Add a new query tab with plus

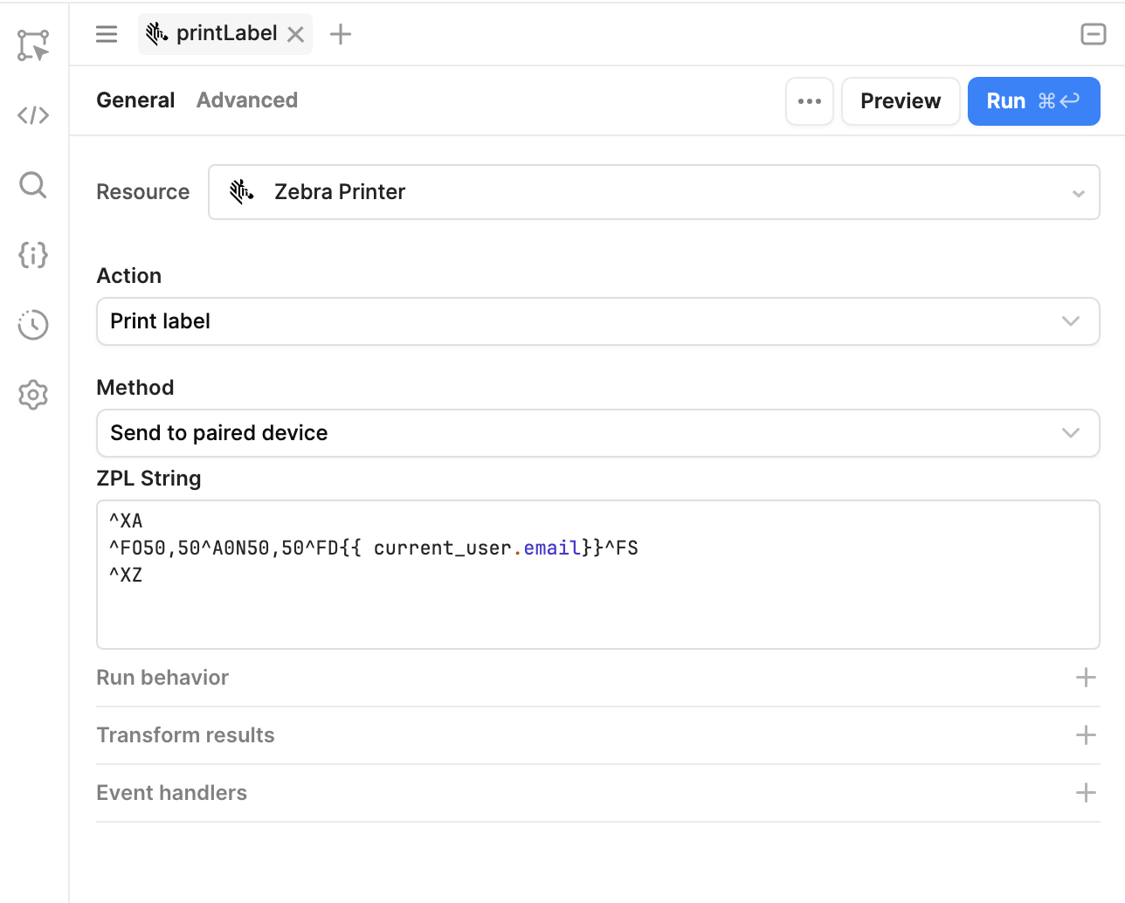pyautogui.click(x=341, y=34)
